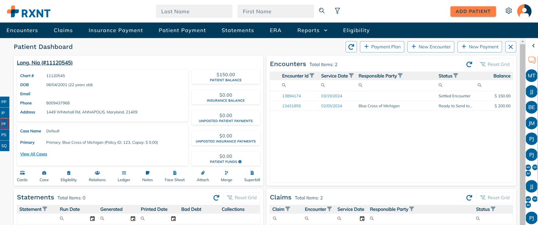Collapse the right sidebar chevron
Image resolution: width=538 pixels, height=225 pixels.
point(533,46)
